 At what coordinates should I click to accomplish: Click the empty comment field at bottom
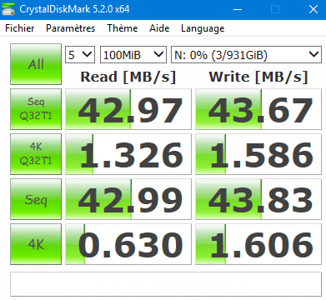coord(166,284)
